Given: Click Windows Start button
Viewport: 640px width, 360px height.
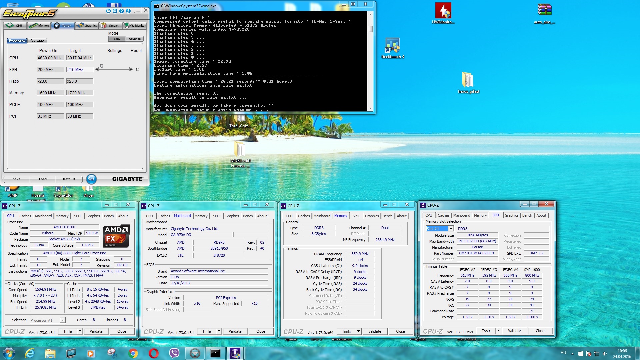Looking at the screenshot, I should 9,353.
